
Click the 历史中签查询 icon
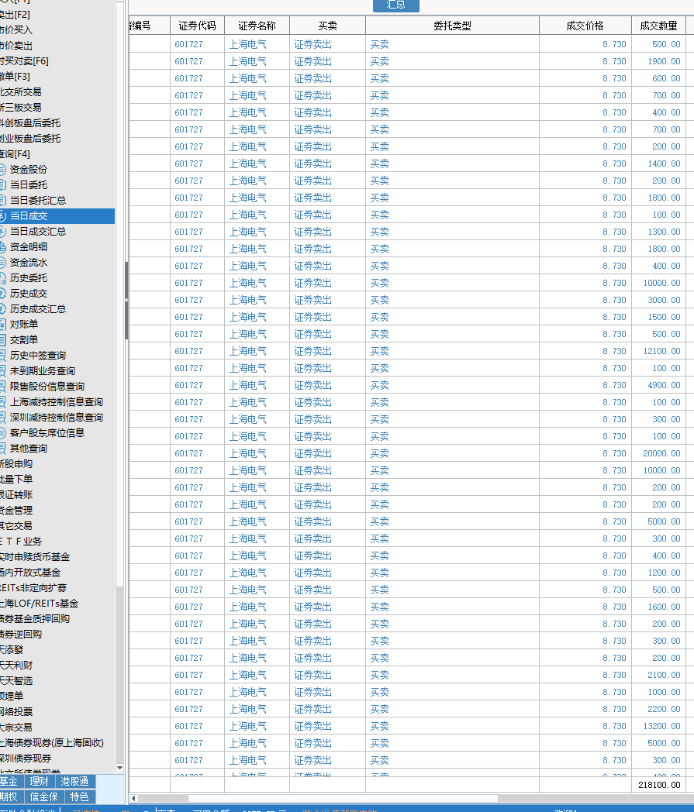coord(2,356)
